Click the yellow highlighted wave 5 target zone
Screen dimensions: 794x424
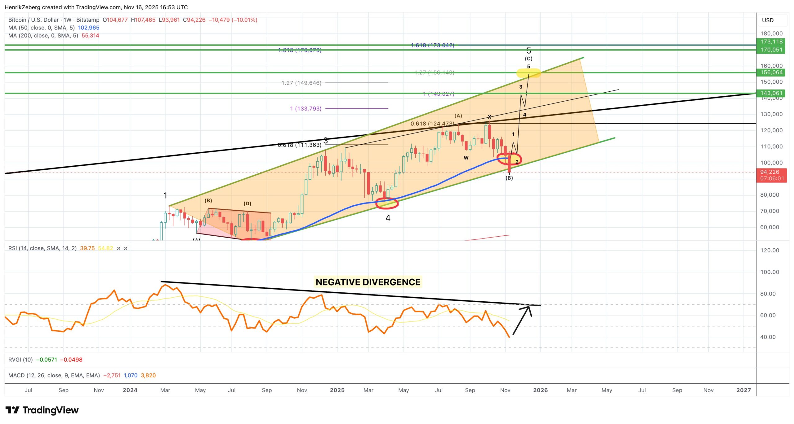click(x=529, y=73)
